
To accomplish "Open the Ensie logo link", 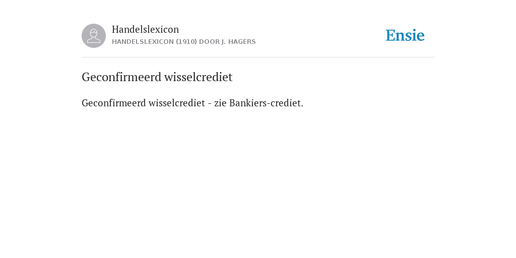I will pyautogui.click(x=405, y=35).
